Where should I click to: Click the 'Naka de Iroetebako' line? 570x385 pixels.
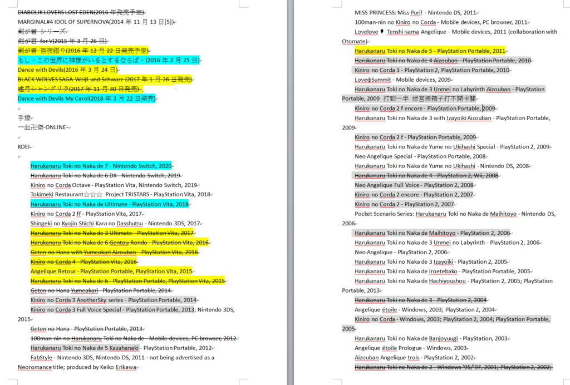tap(443, 272)
